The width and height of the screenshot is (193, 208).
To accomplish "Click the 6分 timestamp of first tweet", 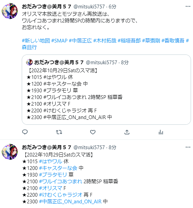I will click(112, 6).
